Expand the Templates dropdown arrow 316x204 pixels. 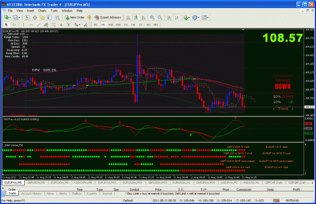tap(208, 18)
